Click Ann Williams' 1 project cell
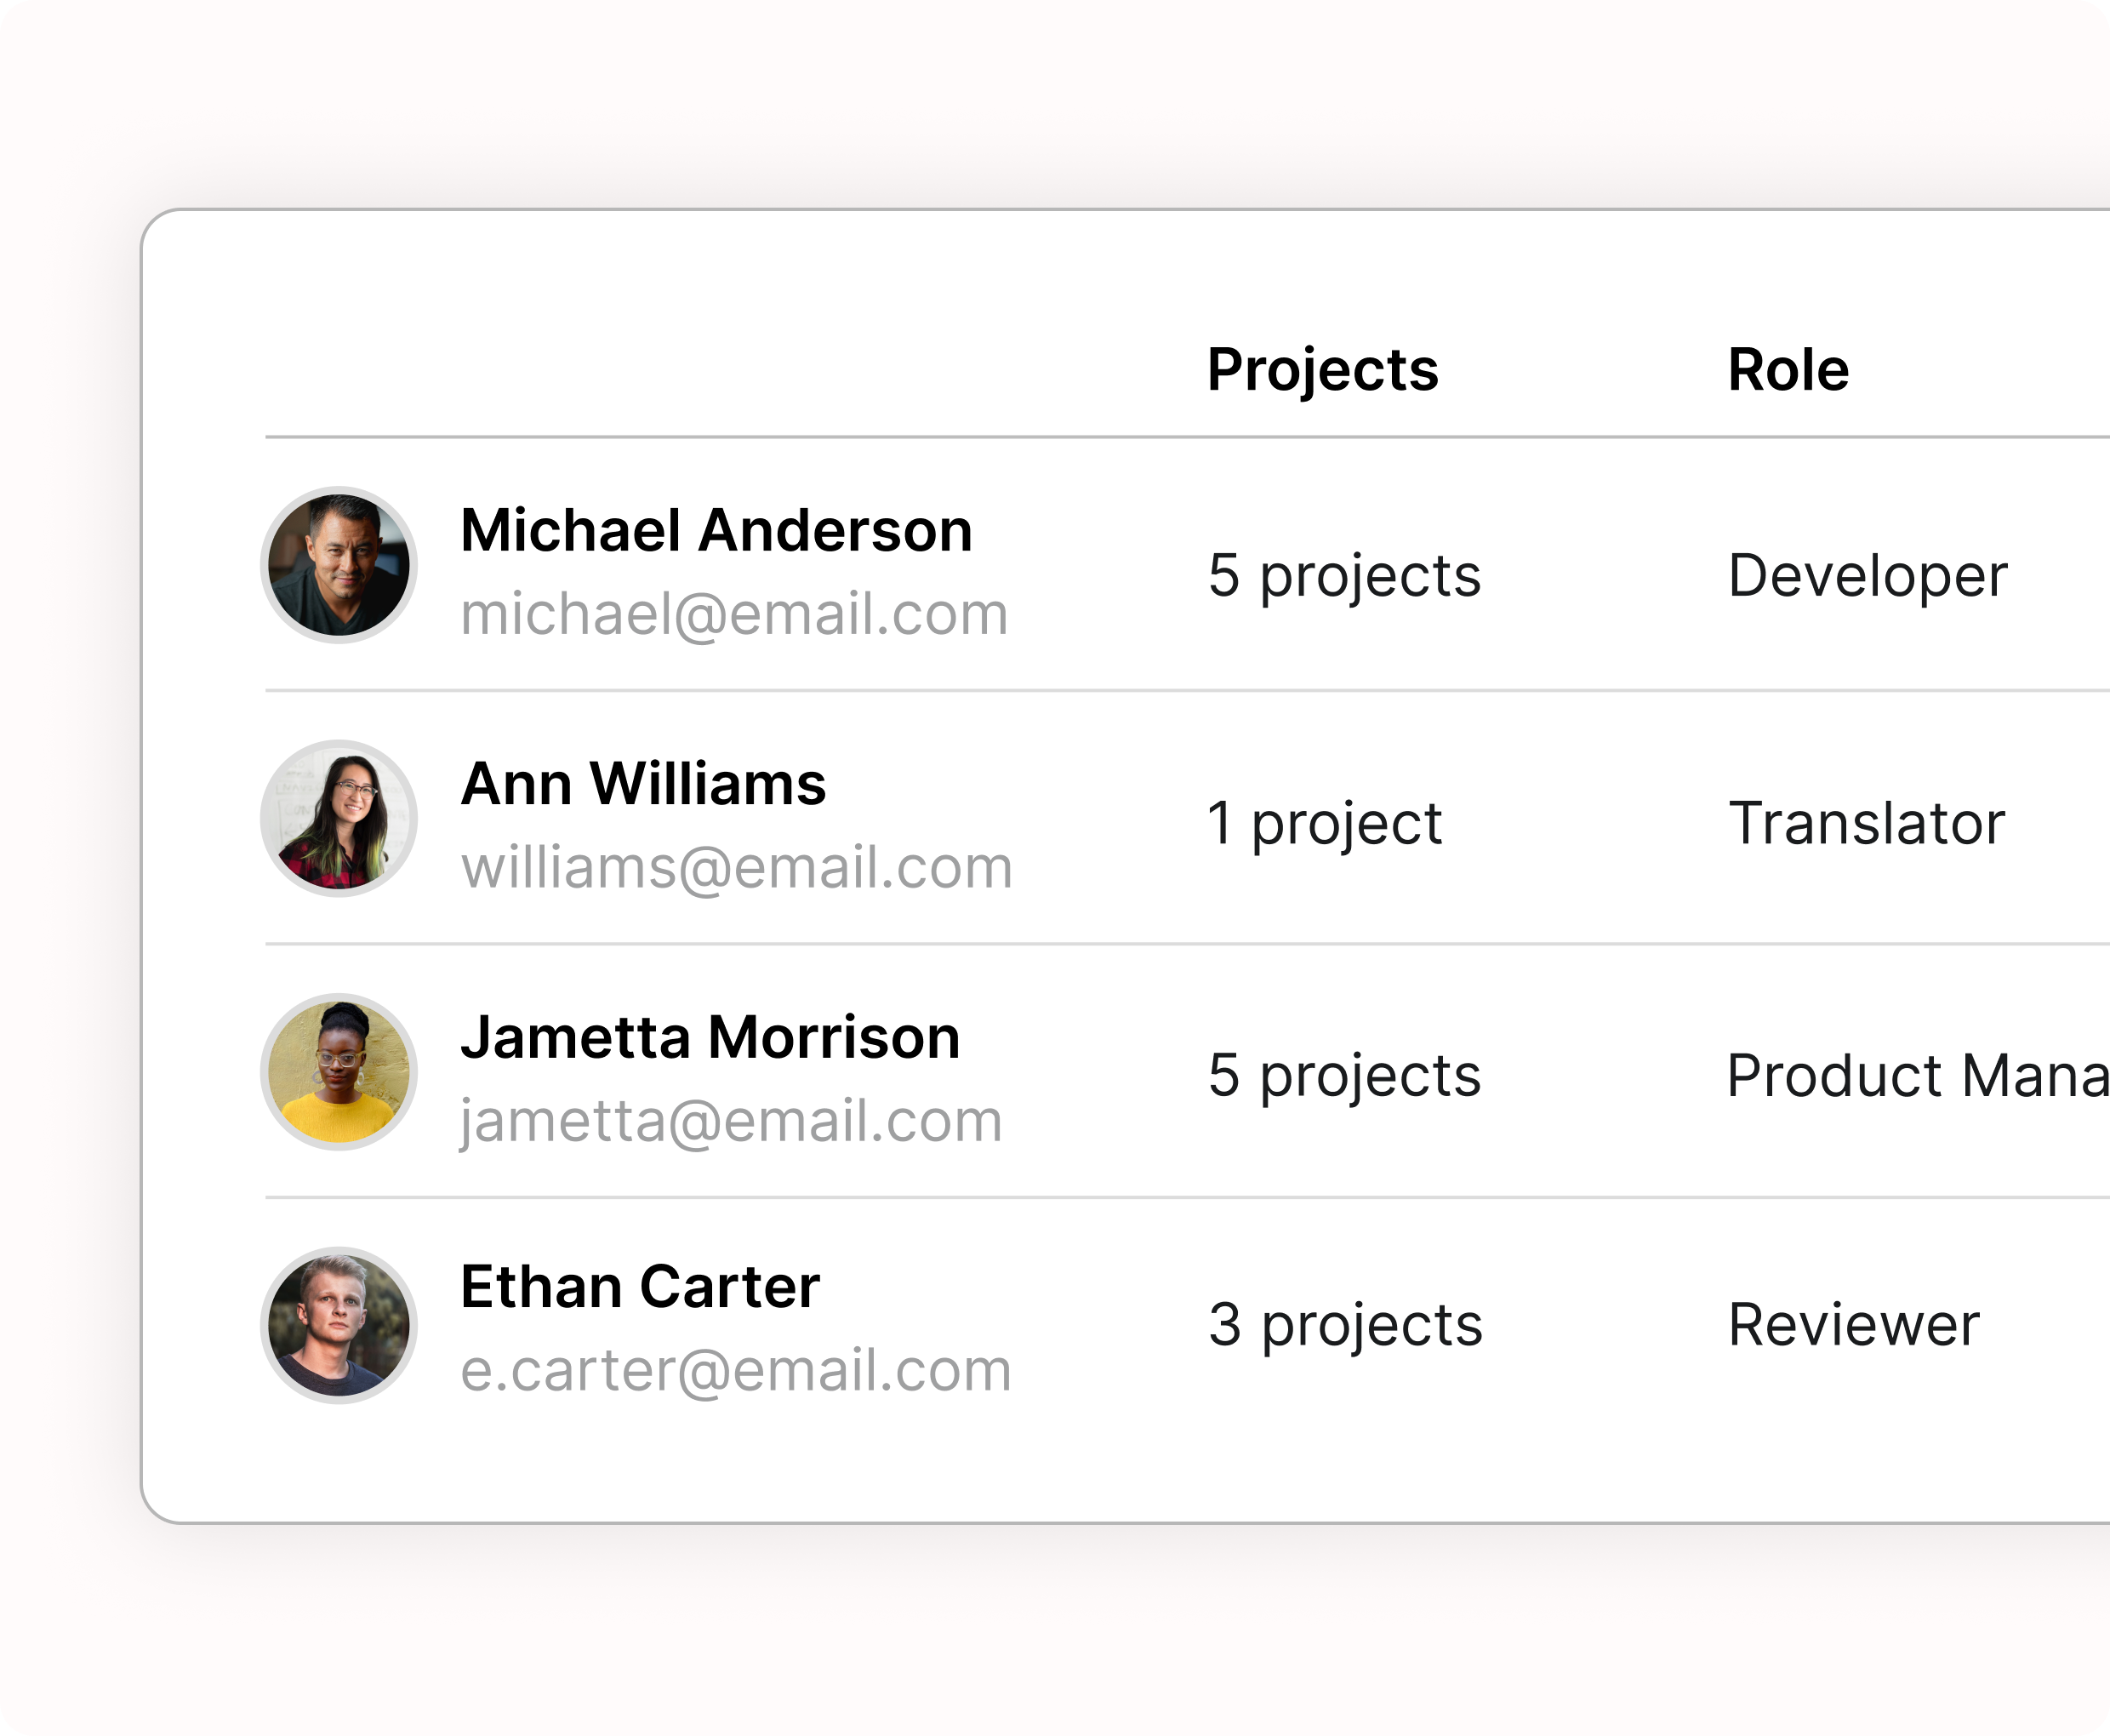 point(1325,823)
